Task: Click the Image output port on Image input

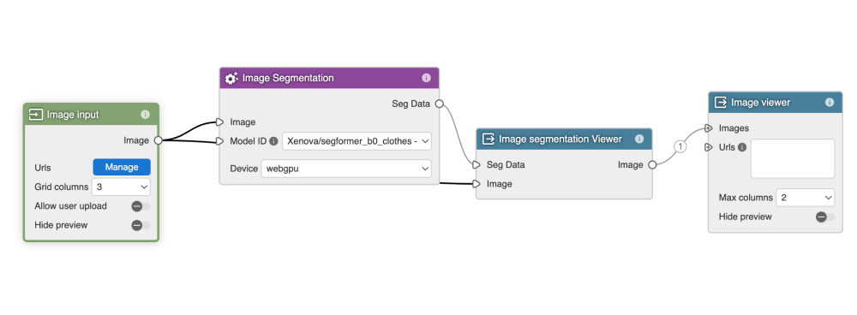Action: click(158, 140)
